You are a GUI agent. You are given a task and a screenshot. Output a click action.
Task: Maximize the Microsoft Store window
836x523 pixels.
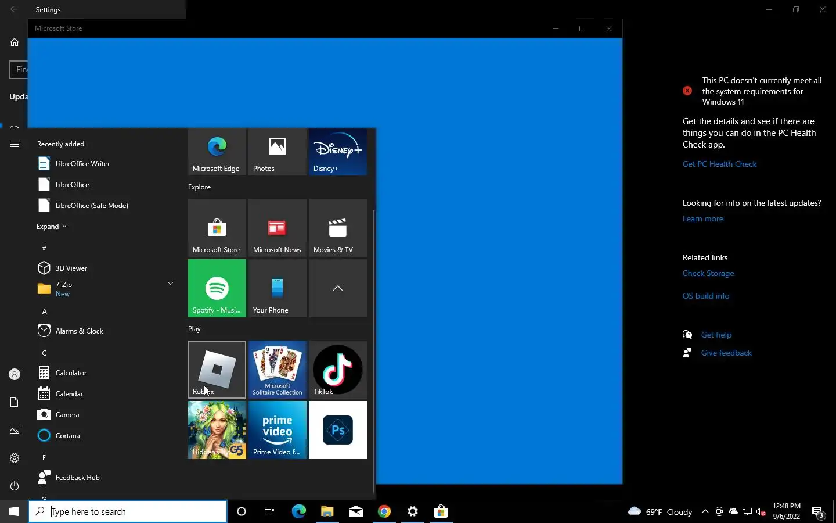(582, 28)
